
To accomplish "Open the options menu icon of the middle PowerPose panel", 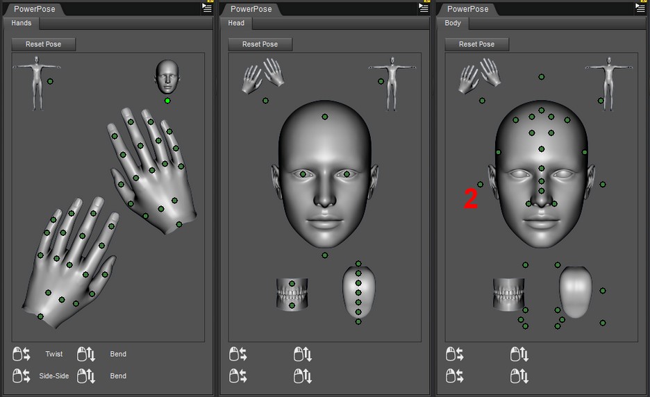I will [x=423, y=8].
